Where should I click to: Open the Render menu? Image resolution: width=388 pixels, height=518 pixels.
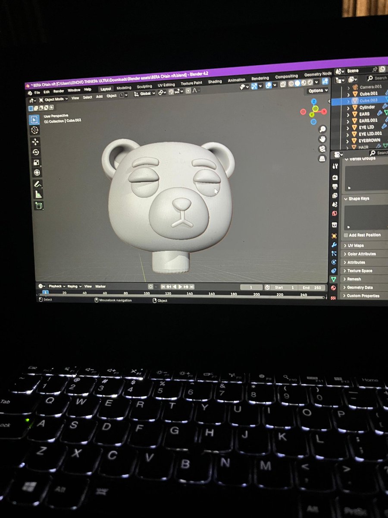(x=59, y=91)
